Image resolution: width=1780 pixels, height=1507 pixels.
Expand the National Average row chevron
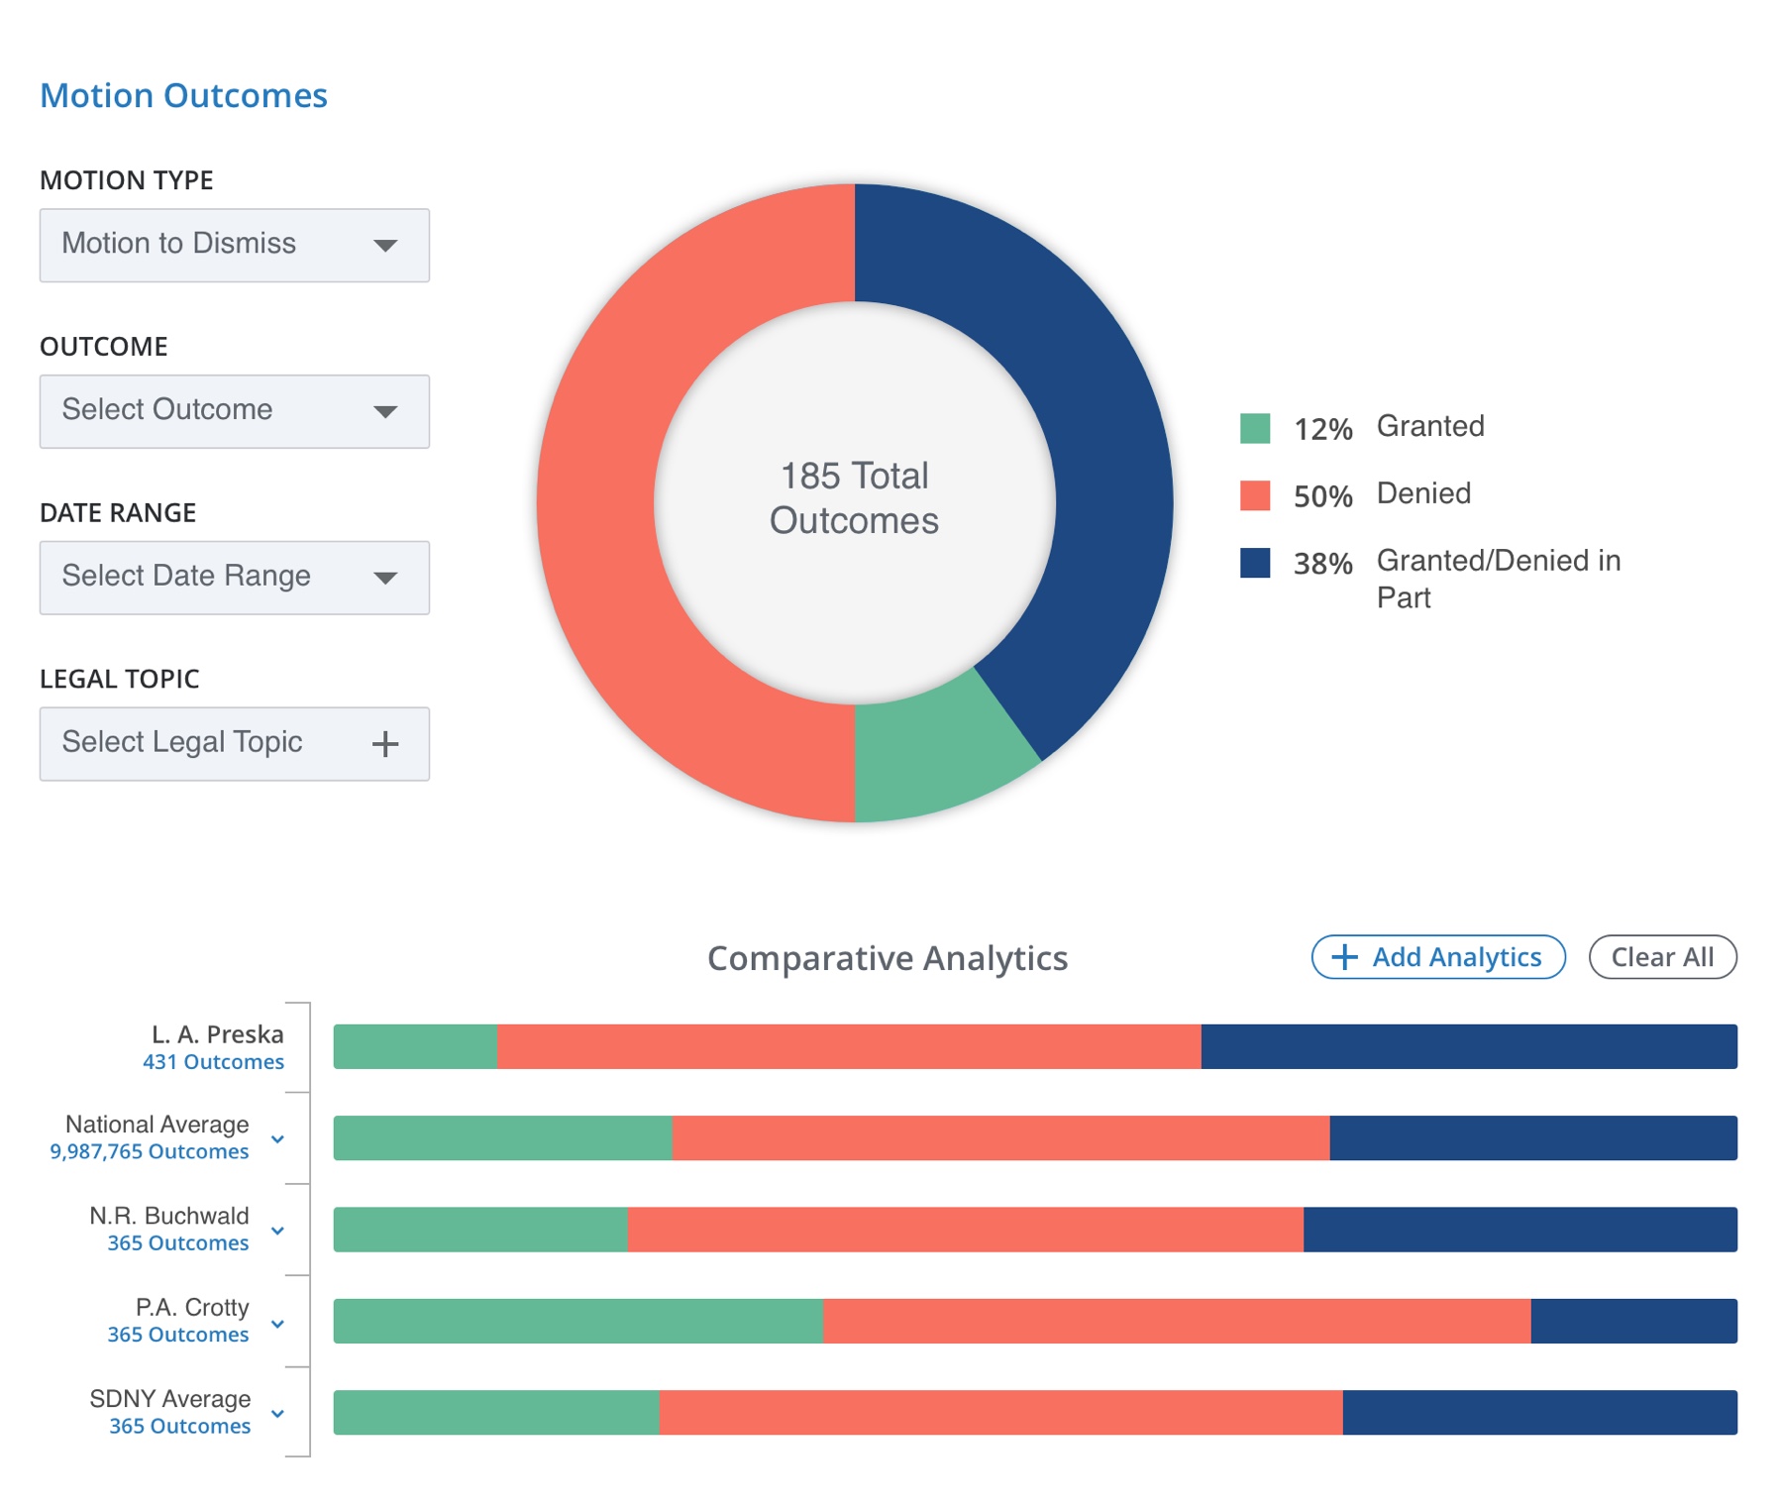coord(278,1139)
